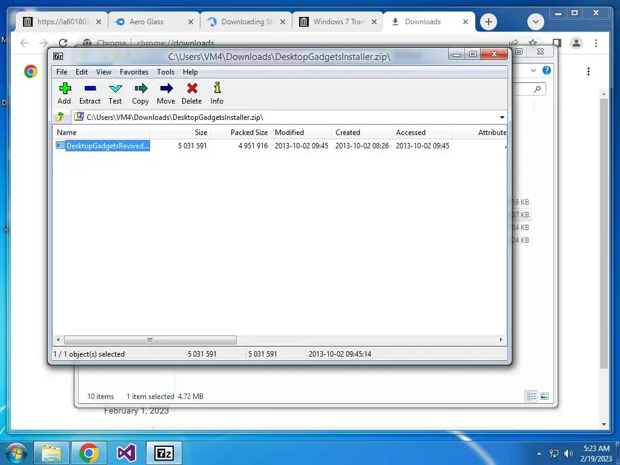Switch Explorer to large icons view
620x465 pixels.
click(544, 396)
